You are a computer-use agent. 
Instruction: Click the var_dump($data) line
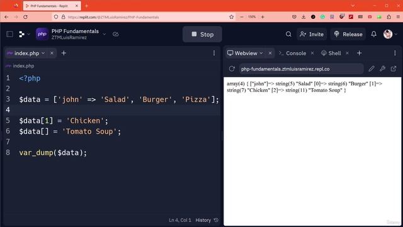(53, 153)
